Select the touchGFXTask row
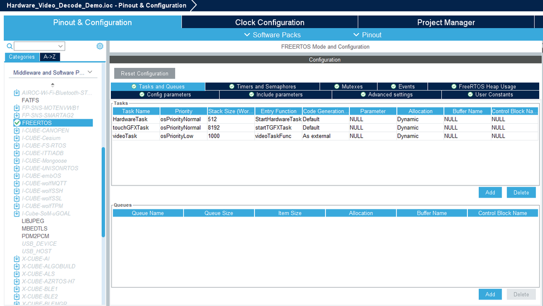Image resolution: width=543 pixels, height=306 pixels. pos(325,127)
